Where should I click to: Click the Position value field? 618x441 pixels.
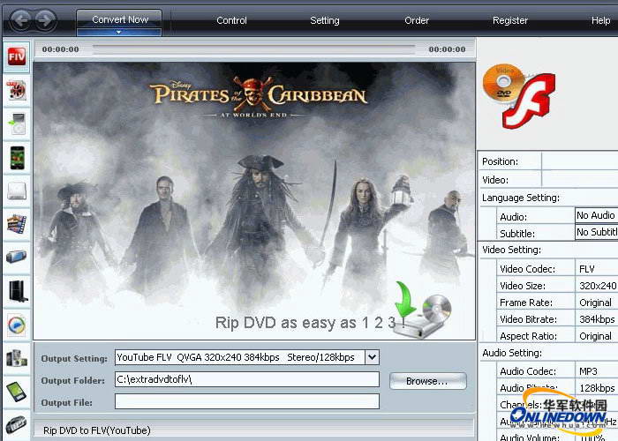click(x=580, y=161)
